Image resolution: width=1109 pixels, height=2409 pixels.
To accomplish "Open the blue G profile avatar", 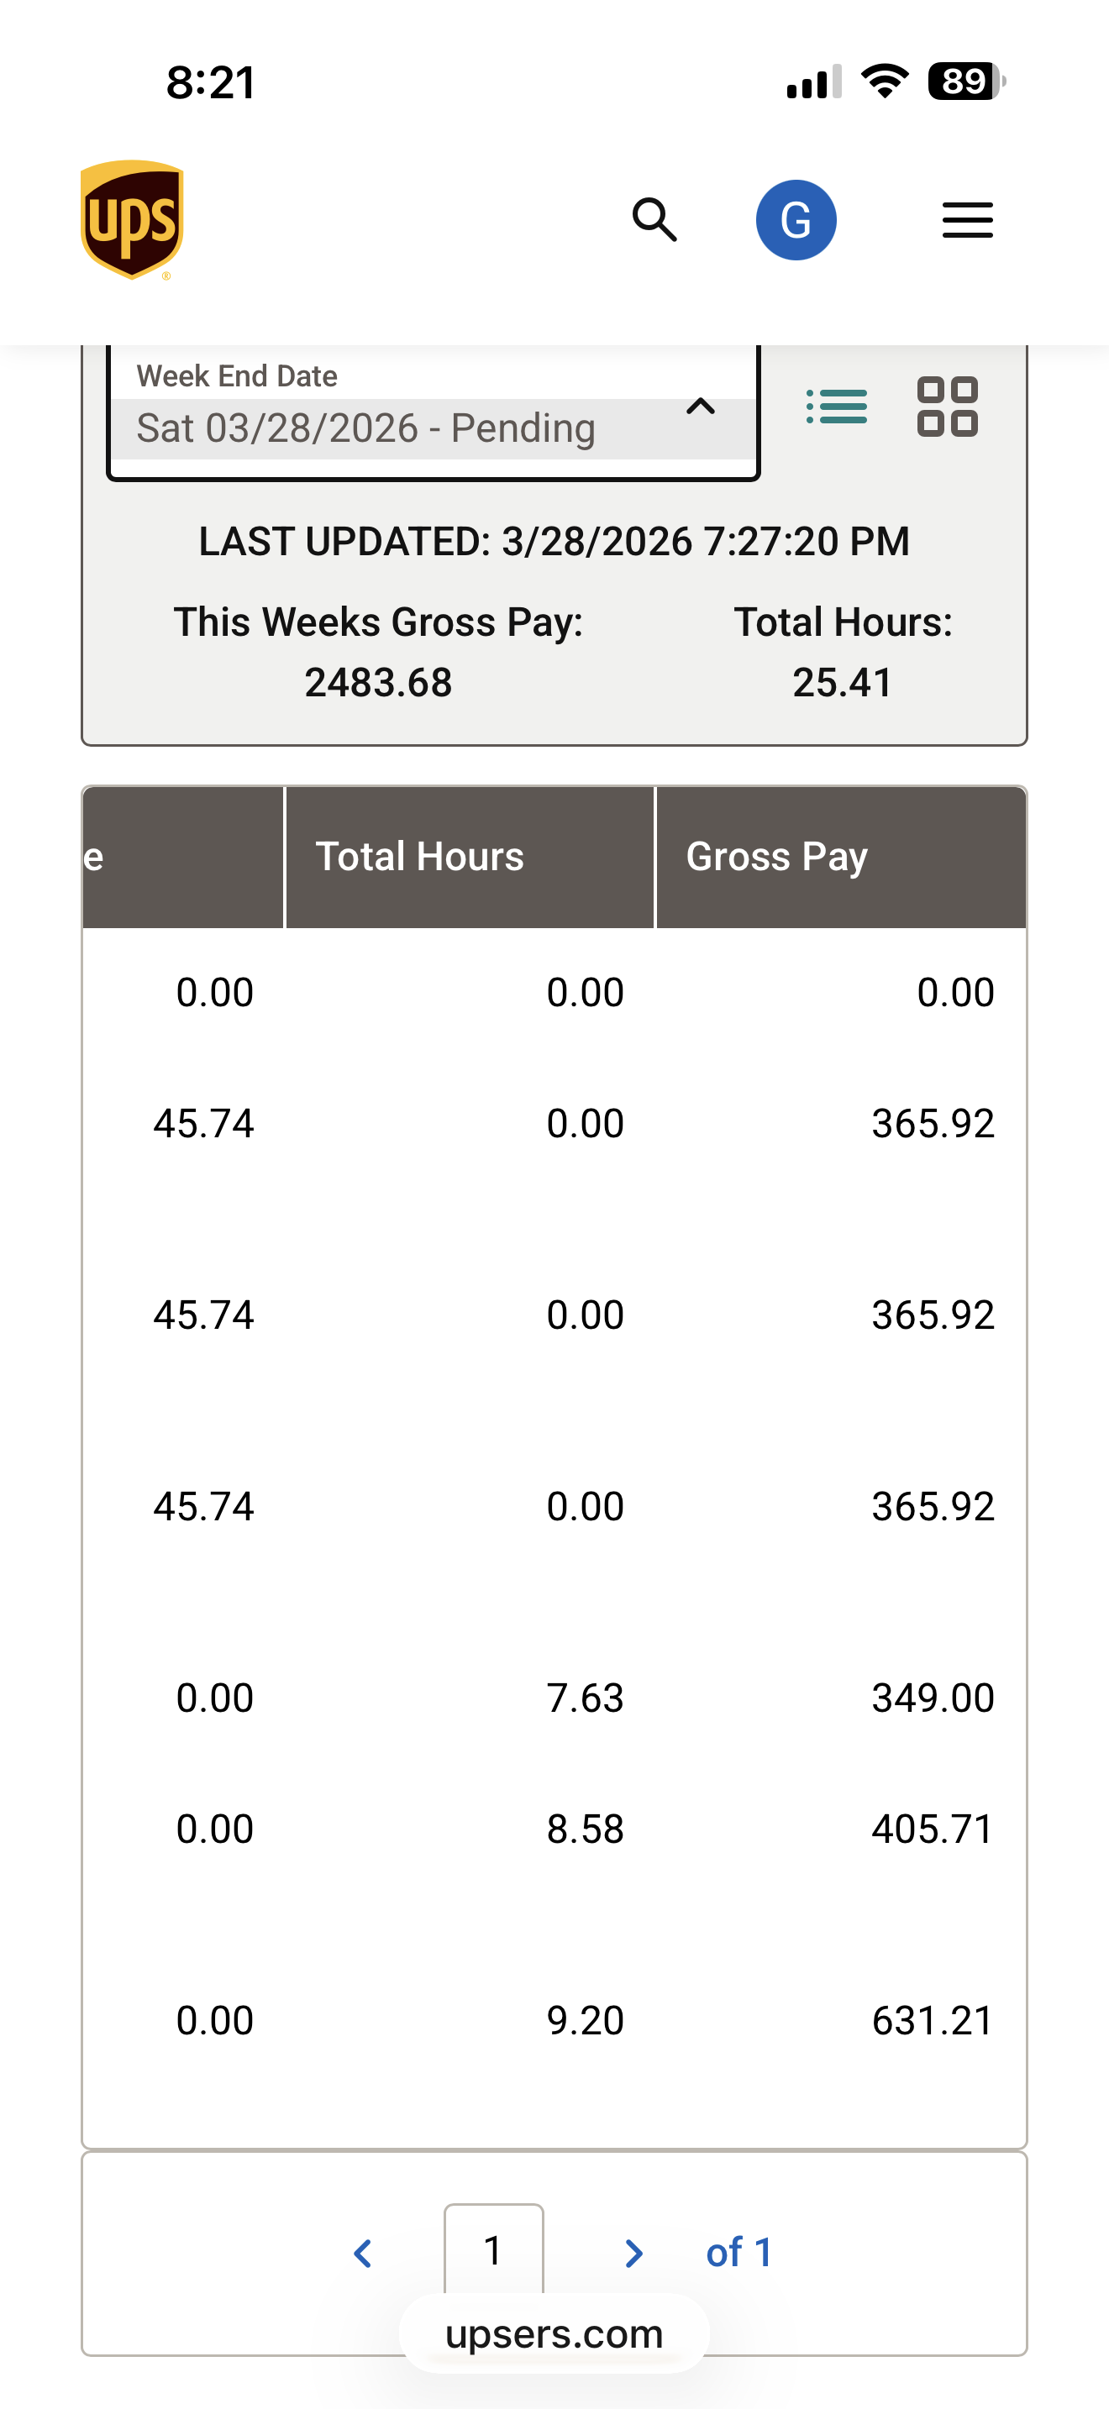I will [796, 221].
